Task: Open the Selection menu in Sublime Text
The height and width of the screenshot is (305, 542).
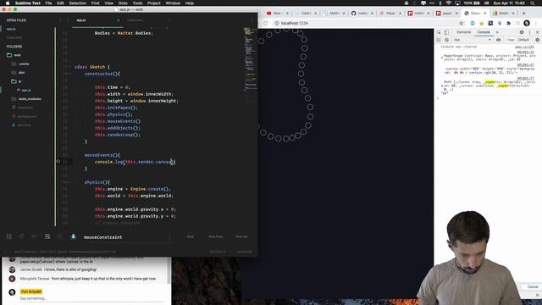Action: 77,3
